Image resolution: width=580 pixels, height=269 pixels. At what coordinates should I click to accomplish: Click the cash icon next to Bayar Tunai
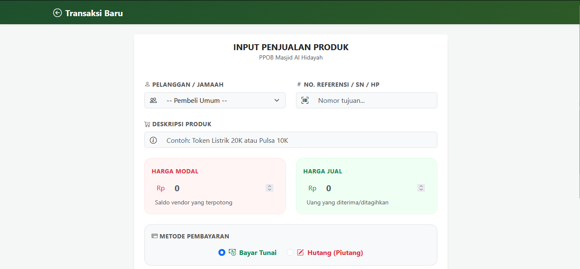click(x=233, y=252)
